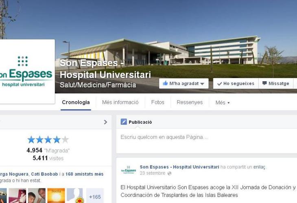The image size is (297, 203).
Task: Click the pencil Publicació icon
Action: (x=124, y=122)
